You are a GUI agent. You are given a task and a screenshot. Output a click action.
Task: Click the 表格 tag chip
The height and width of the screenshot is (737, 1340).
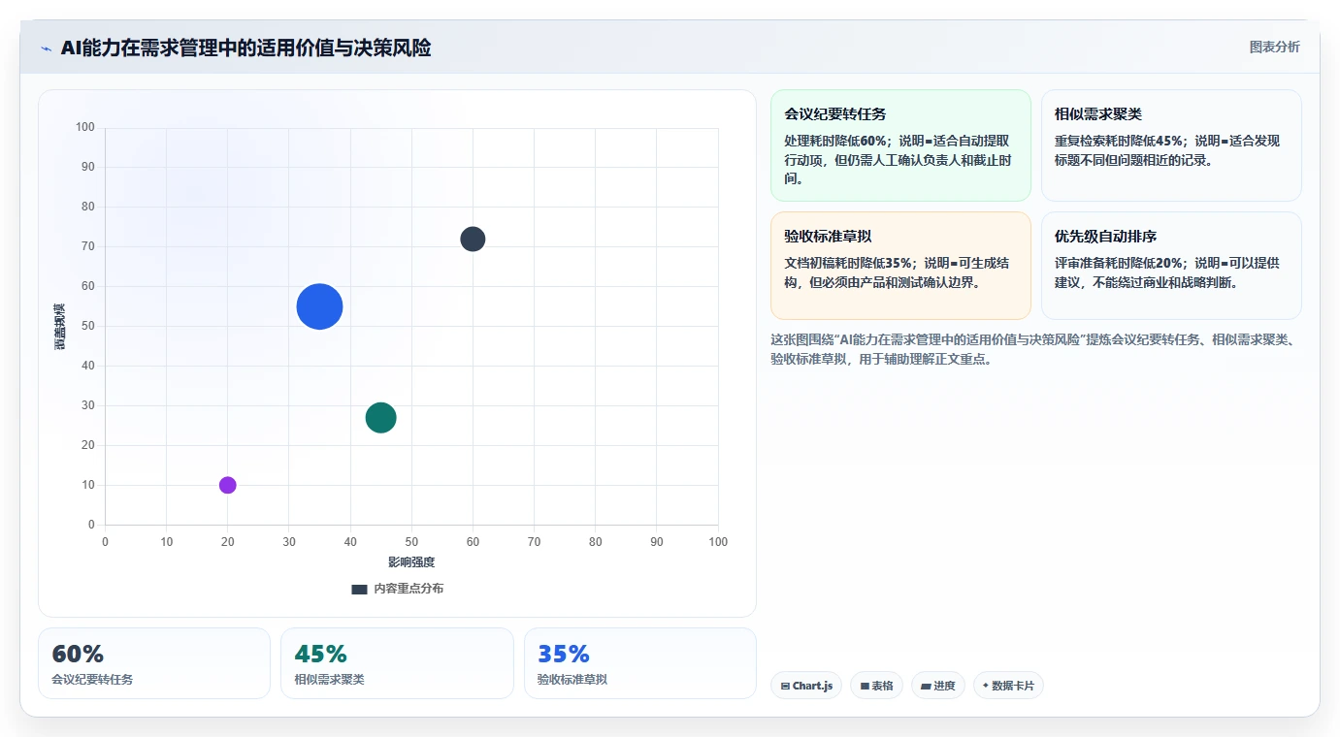tap(876, 686)
